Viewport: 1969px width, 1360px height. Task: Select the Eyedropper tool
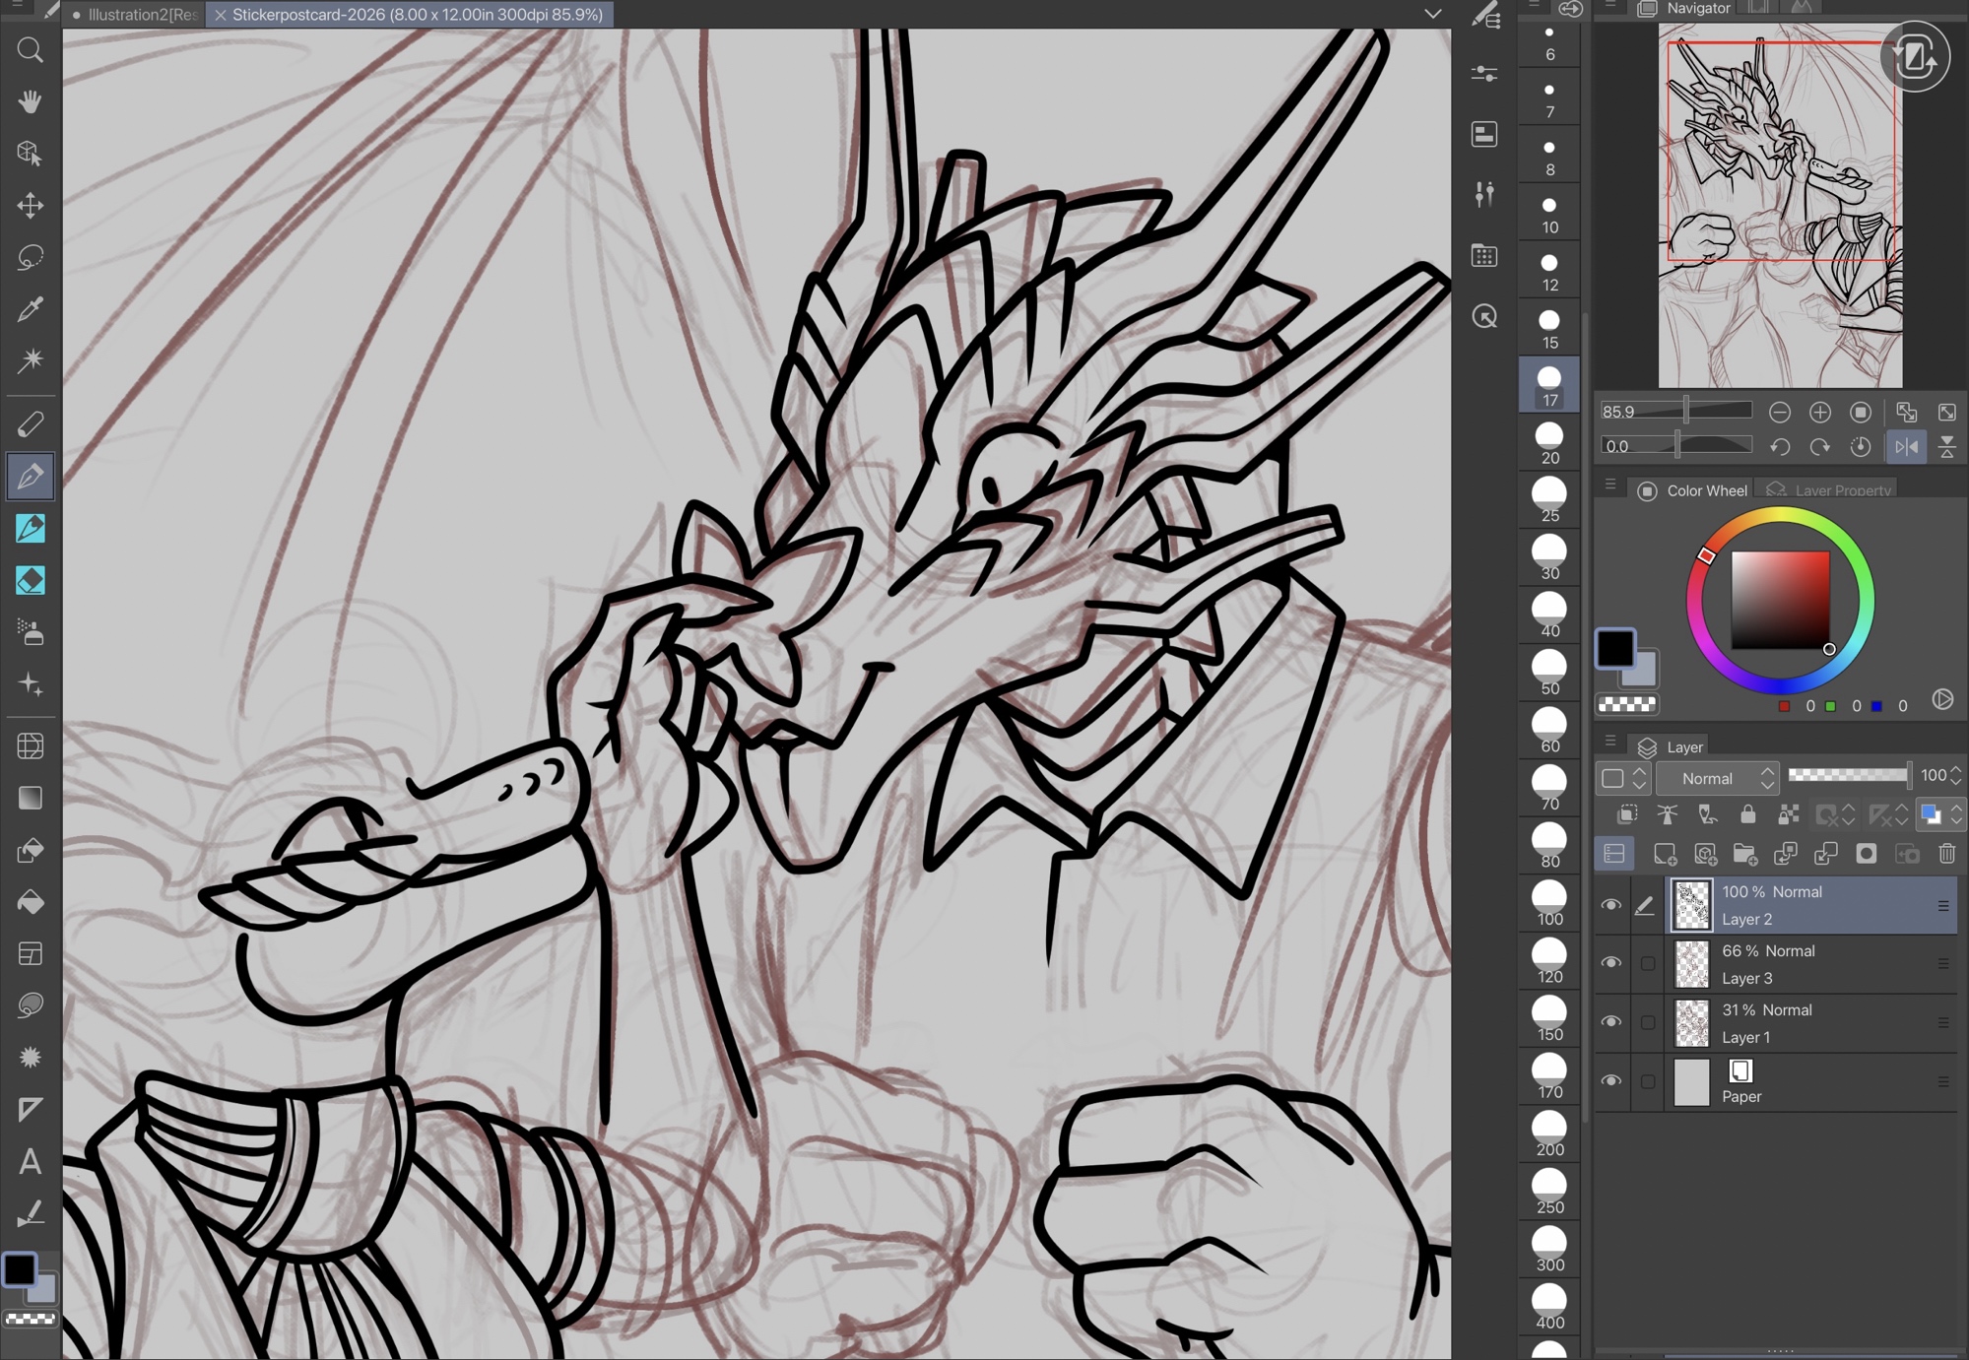point(30,309)
